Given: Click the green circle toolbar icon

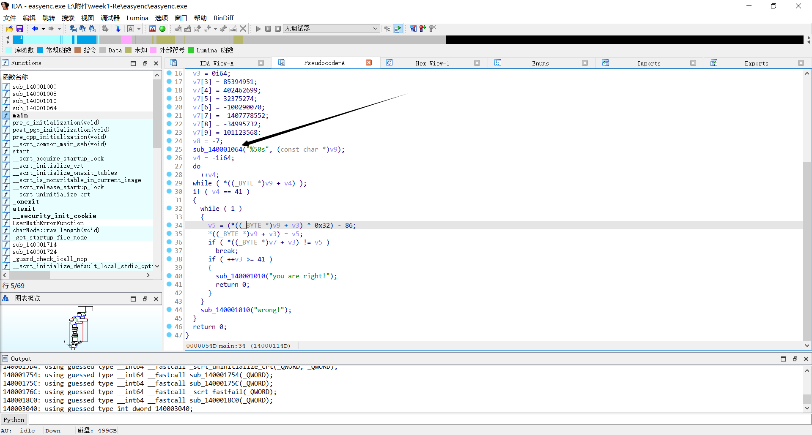Looking at the screenshot, I should (x=162, y=29).
